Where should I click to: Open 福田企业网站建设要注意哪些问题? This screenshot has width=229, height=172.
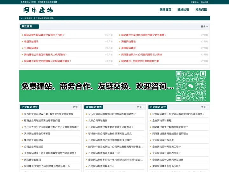42,120
